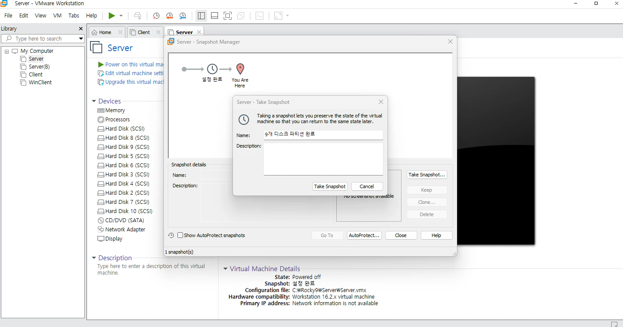Toggle the library sidebar view icon
Viewport: 623px width, 327px height.
pyautogui.click(x=201, y=16)
